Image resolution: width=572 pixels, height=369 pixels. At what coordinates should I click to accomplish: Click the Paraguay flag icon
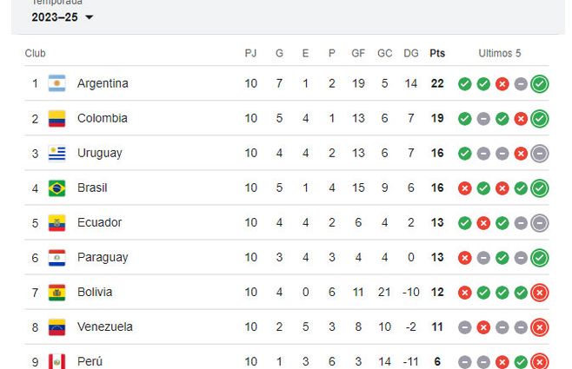pyautogui.click(x=57, y=257)
